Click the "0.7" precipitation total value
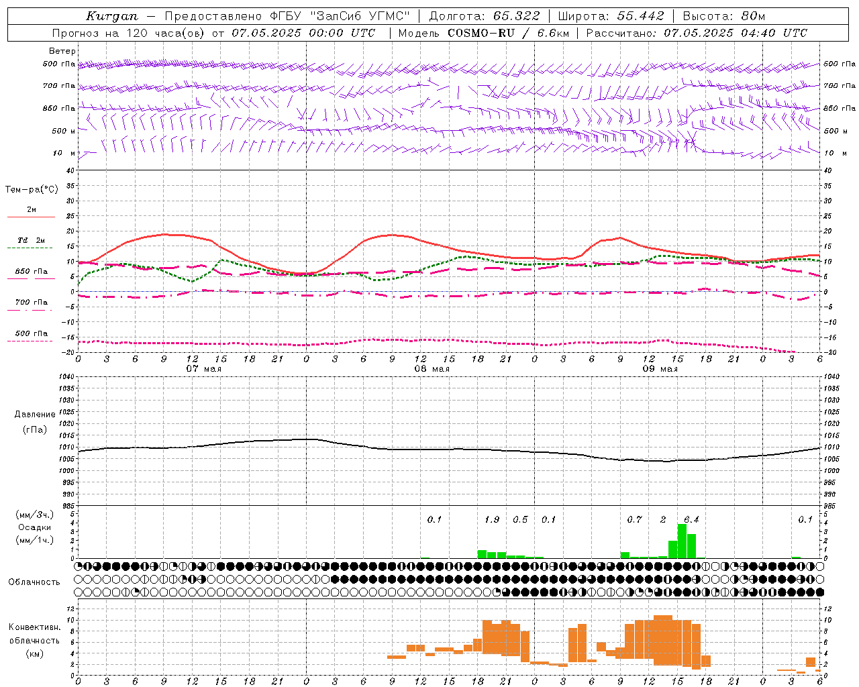Viewport: 859px width, 687px height. click(x=634, y=520)
